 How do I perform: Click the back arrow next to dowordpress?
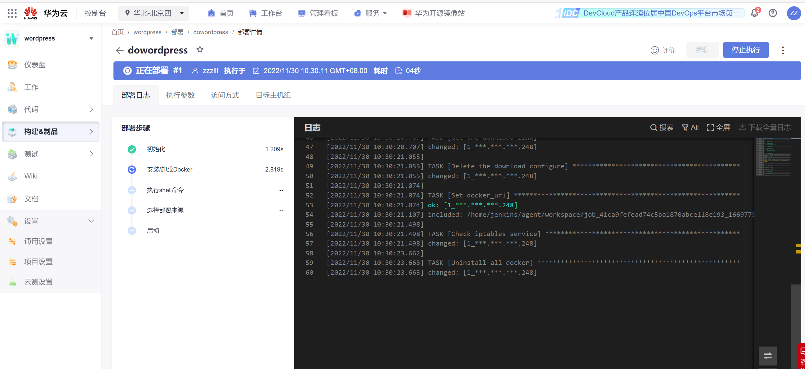click(x=119, y=50)
